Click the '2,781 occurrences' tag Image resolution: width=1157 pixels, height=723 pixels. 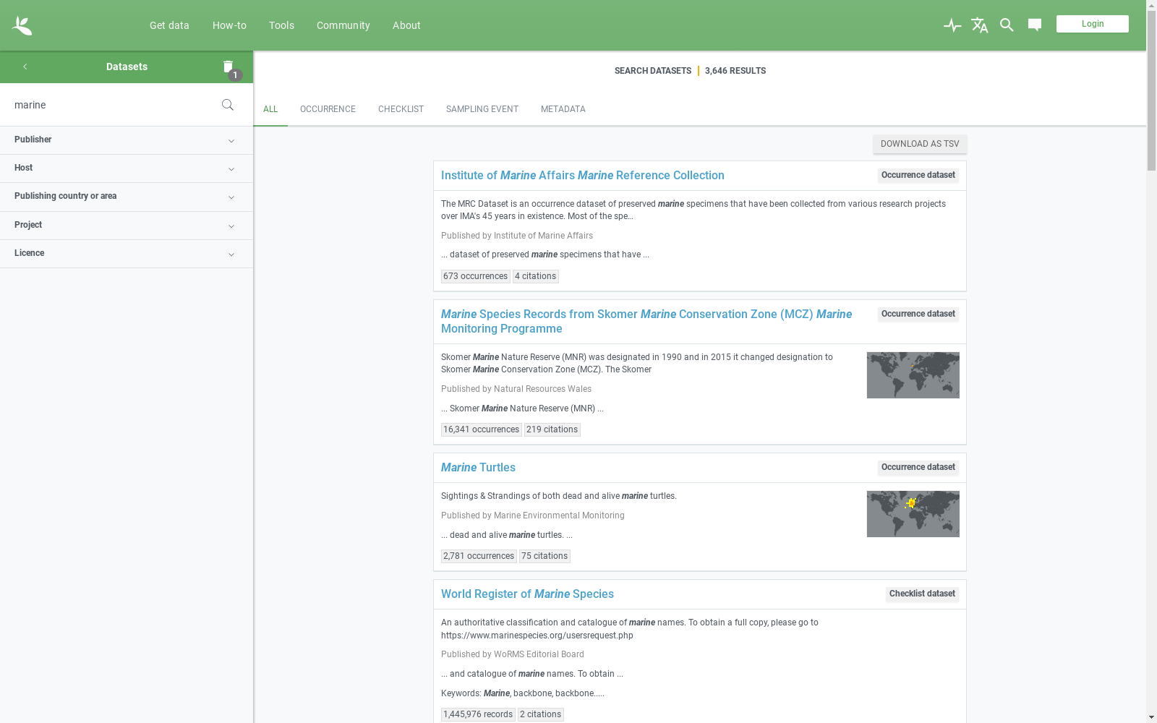pos(479,556)
